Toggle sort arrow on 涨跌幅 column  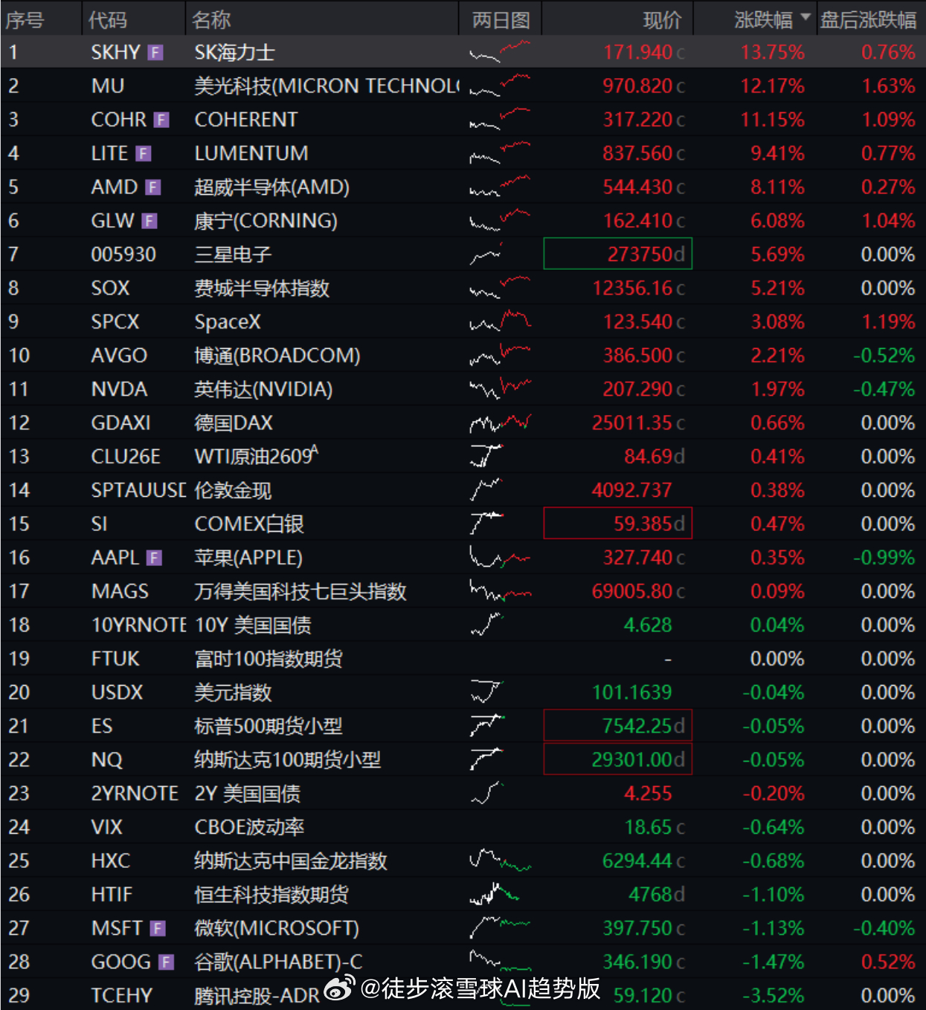point(806,17)
